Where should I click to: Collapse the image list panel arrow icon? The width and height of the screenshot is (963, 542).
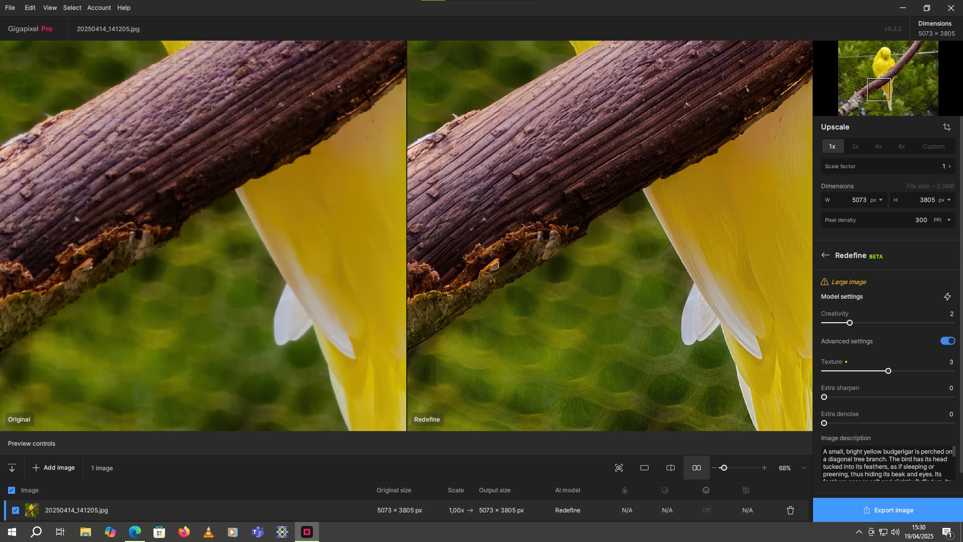tap(12, 468)
